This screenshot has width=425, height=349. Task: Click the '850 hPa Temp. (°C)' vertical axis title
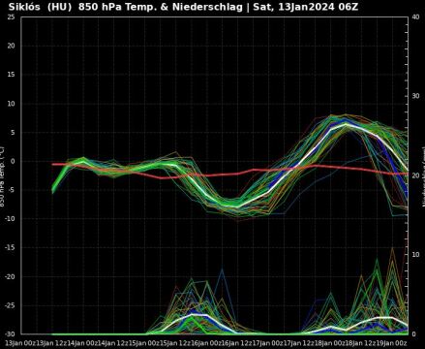pos(2,176)
